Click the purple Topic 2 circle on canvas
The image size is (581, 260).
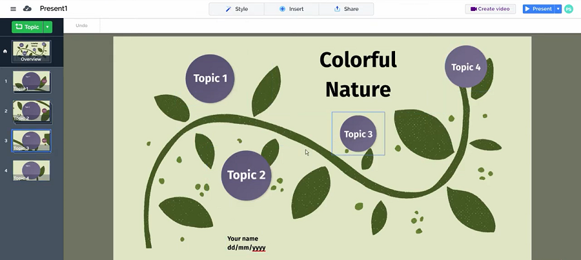(246, 175)
